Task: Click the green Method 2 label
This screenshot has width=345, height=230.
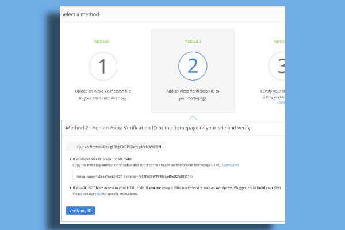Action: click(193, 41)
